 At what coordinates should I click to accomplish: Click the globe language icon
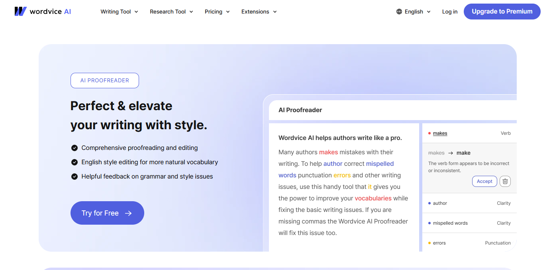pyautogui.click(x=399, y=12)
